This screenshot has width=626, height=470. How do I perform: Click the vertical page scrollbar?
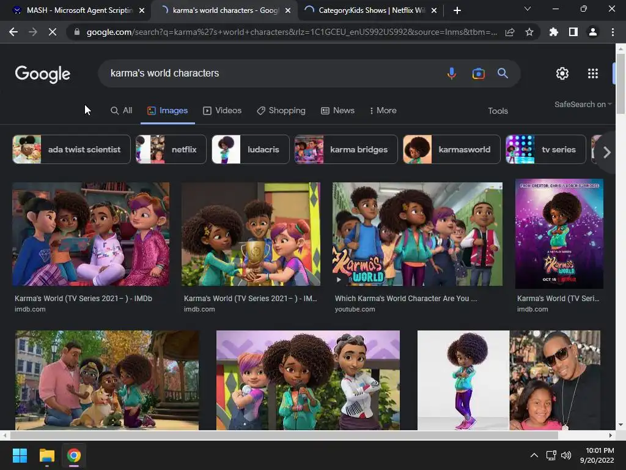point(620,84)
